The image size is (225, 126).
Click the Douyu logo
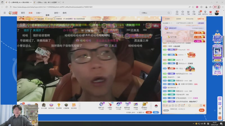point(13,13)
